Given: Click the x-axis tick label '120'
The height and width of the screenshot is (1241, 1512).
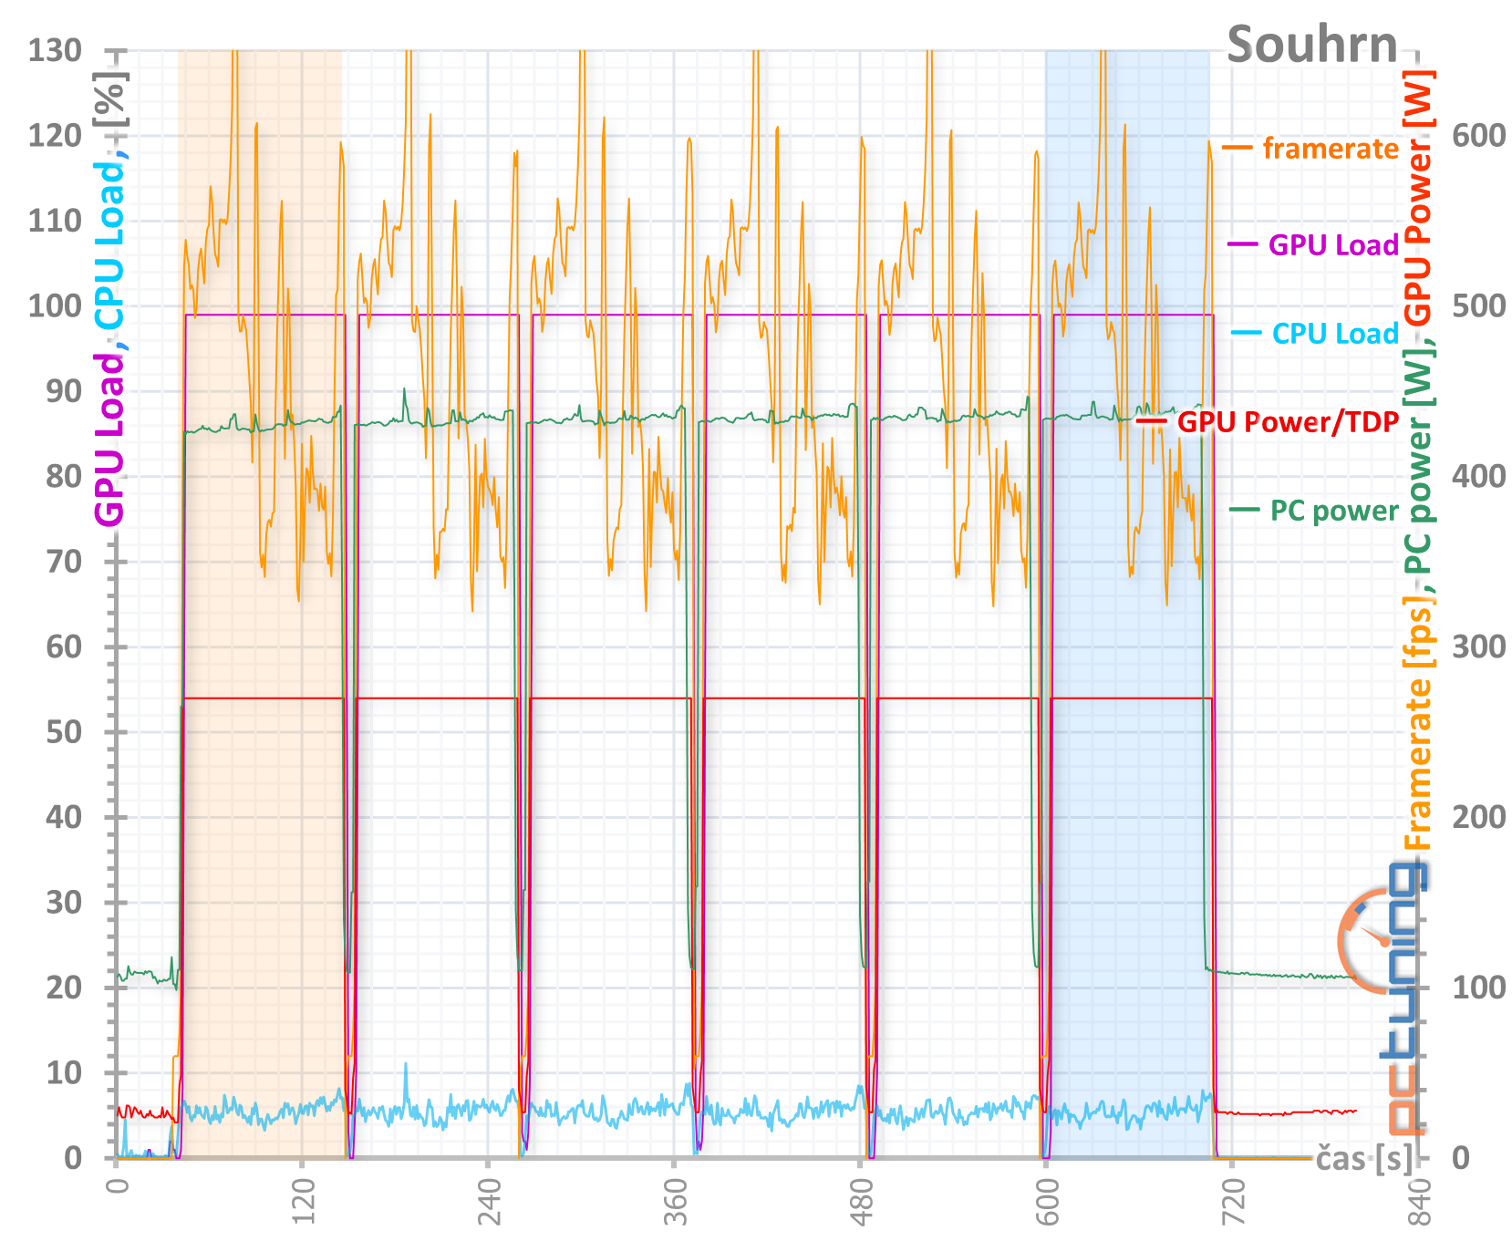Looking at the screenshot, I should pos(303,1204).
